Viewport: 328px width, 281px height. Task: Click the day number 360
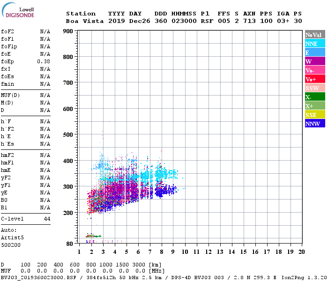tap(161, 21)
